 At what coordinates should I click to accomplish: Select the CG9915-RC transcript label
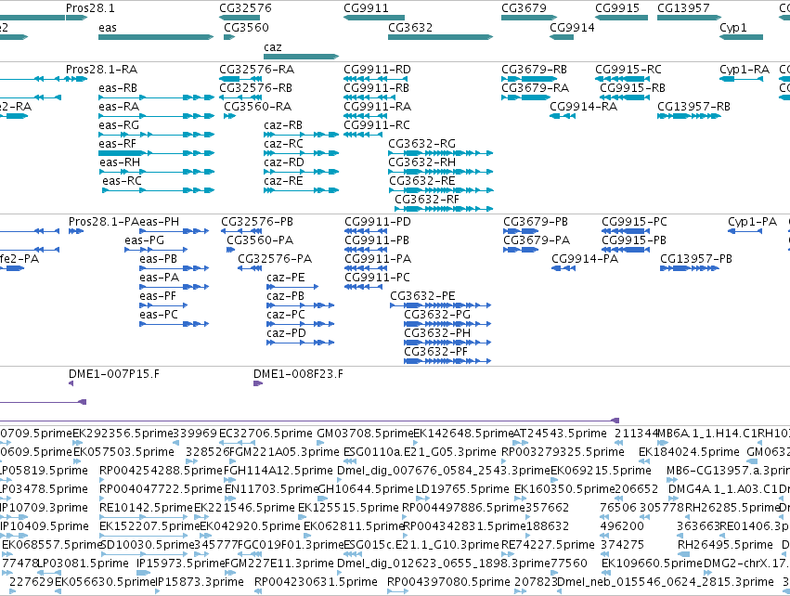(x=628, y=70)
